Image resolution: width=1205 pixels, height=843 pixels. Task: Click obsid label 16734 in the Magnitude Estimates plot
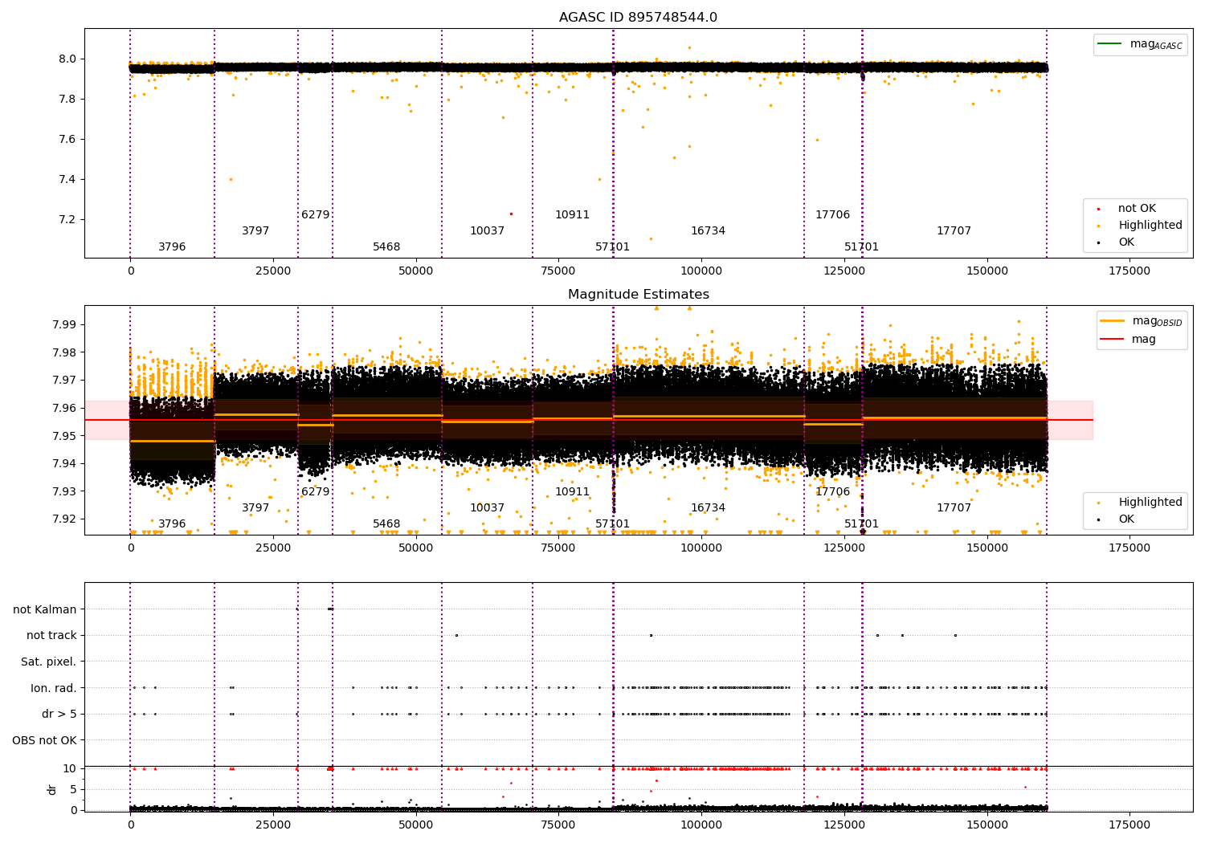coord(709,508)
